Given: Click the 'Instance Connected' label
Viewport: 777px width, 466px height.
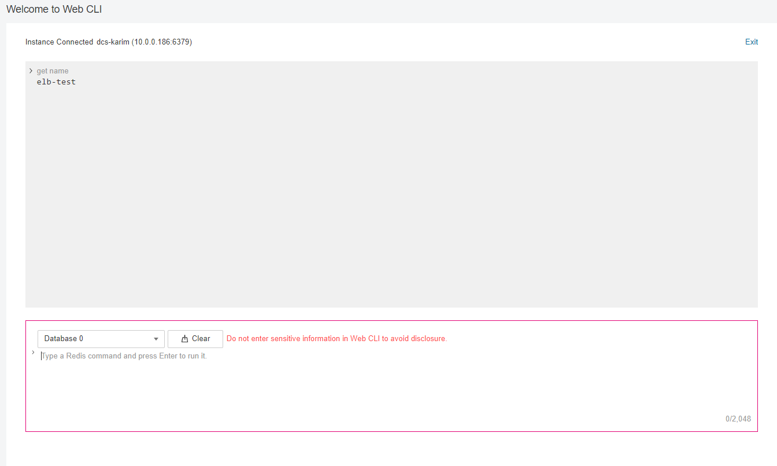Looking at the screenshot, I should pyautogui.click(x=59, y=42).
